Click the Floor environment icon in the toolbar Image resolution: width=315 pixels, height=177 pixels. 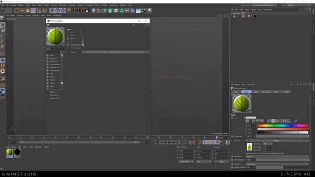click(138, 11)
